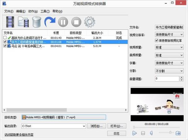Click the preview play button
This screenshot has width=188, height=140.
click(135, 133)
